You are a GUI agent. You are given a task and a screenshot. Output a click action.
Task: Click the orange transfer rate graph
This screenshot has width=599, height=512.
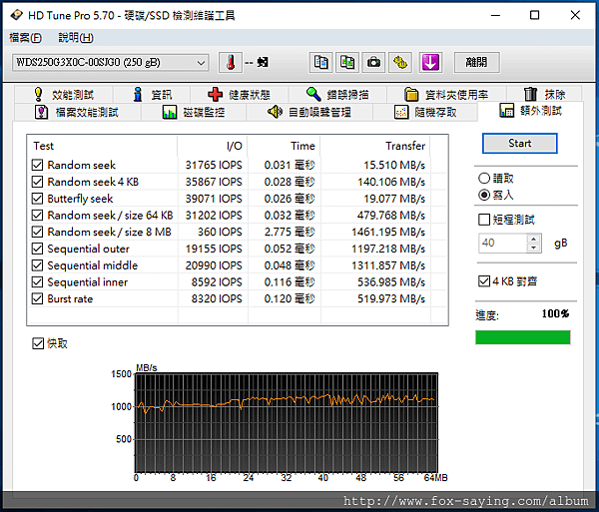tap(287, 422)
